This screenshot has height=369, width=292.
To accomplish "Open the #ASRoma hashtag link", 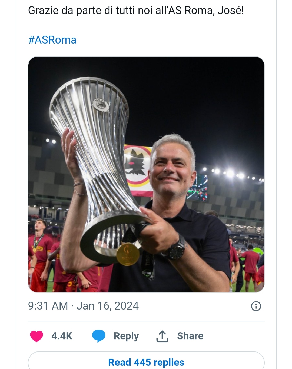I will [52, 40].
